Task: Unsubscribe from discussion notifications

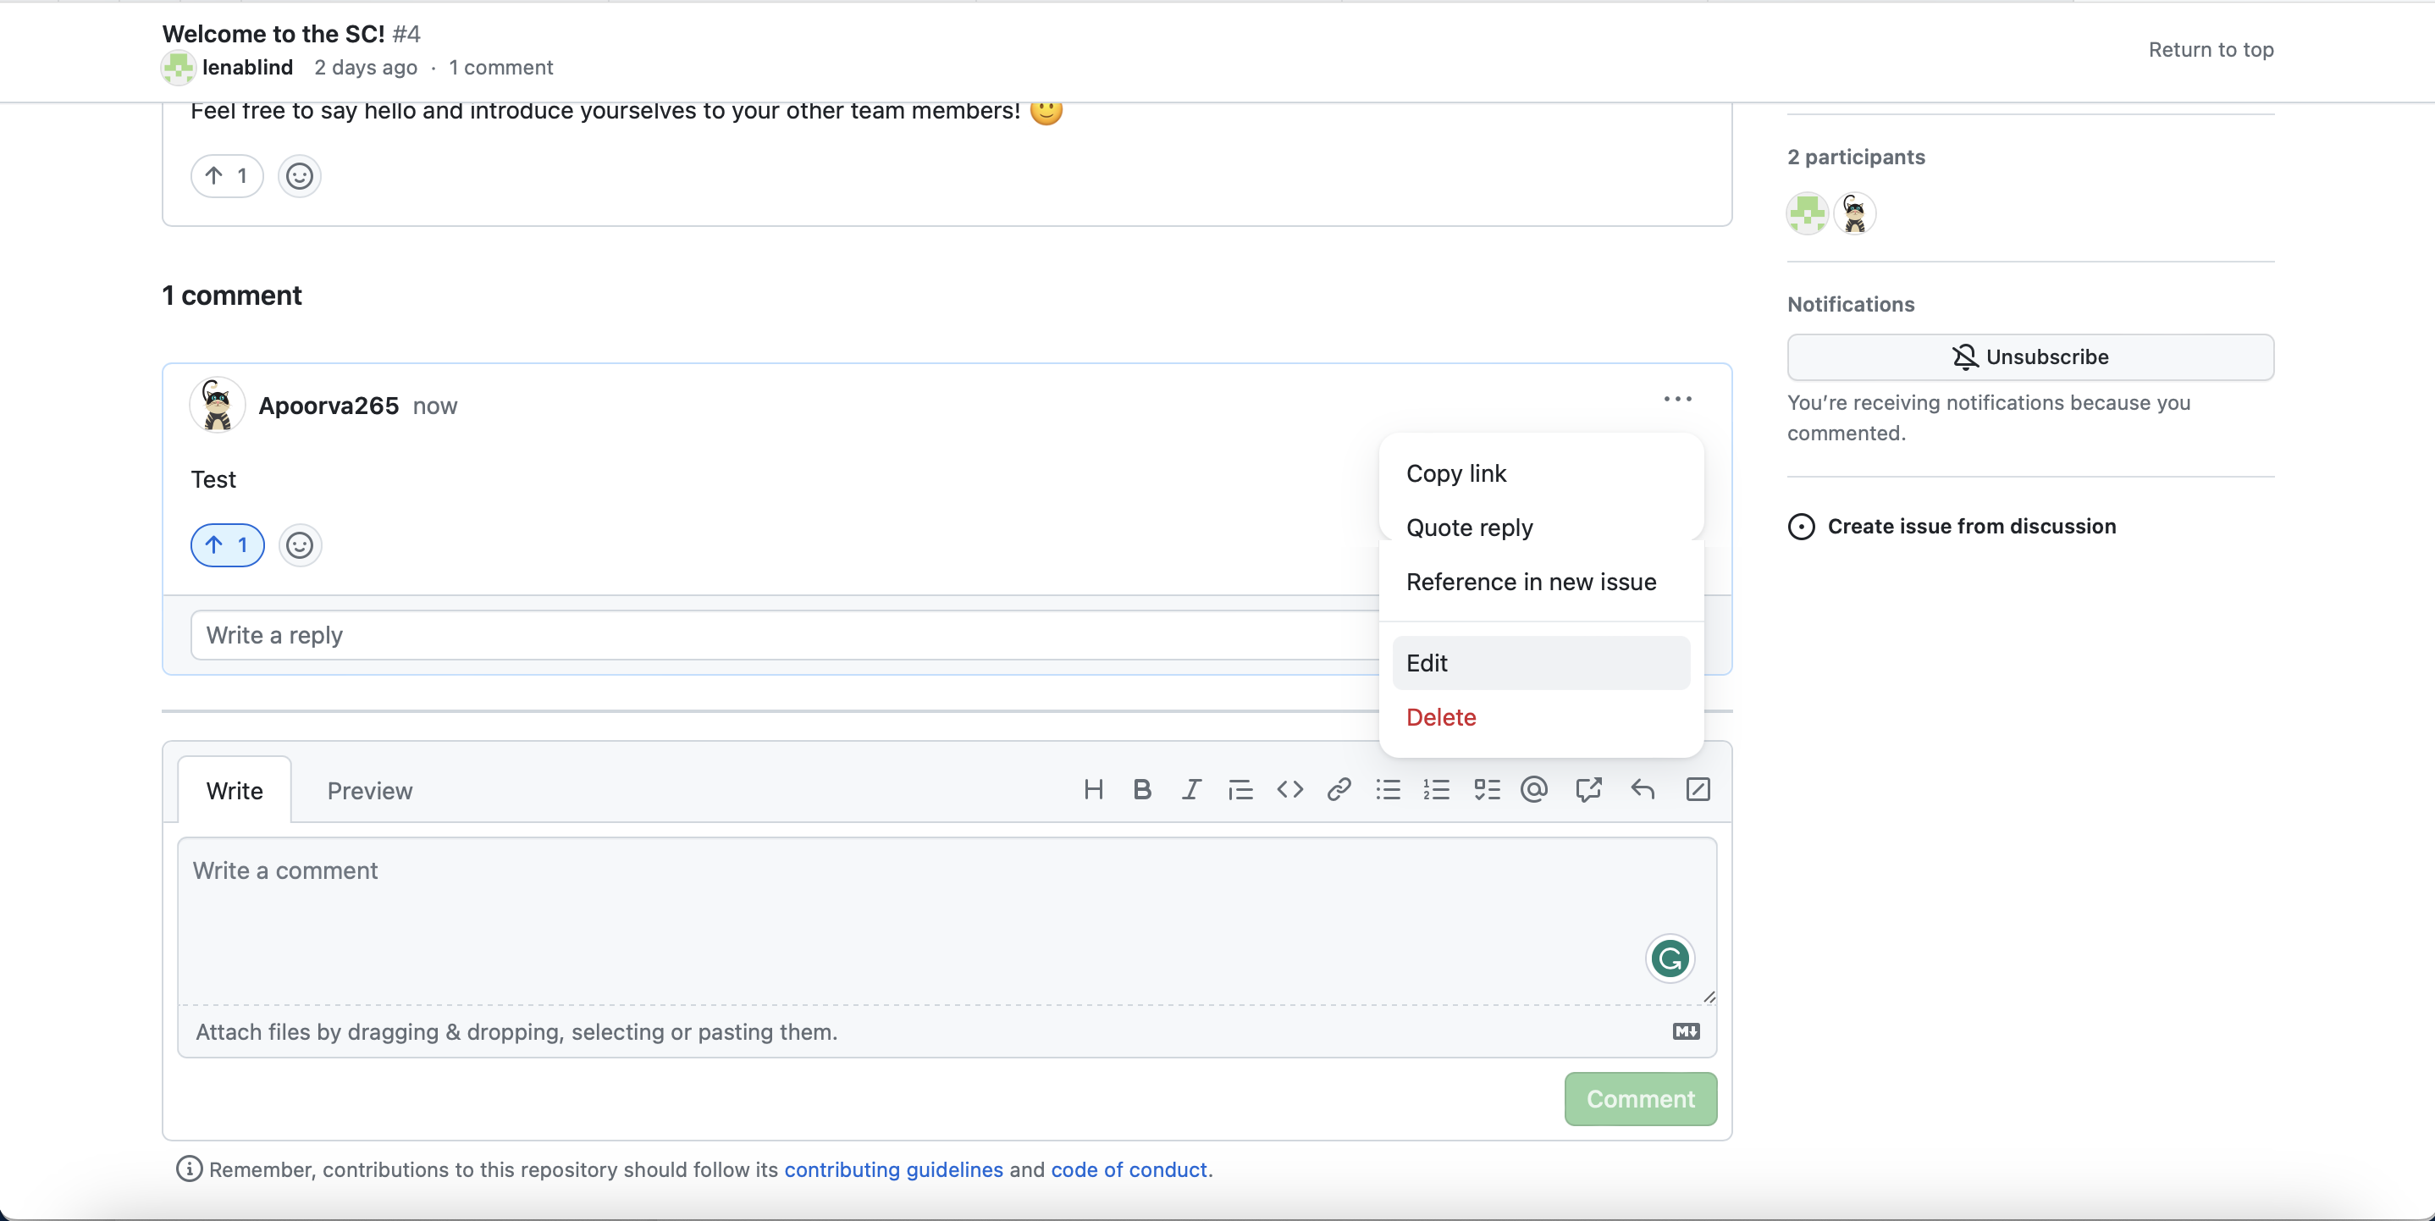Action: pos(2029,357)
